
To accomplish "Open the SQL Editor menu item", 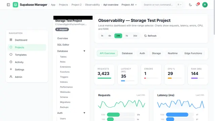I will click(63, 45).
